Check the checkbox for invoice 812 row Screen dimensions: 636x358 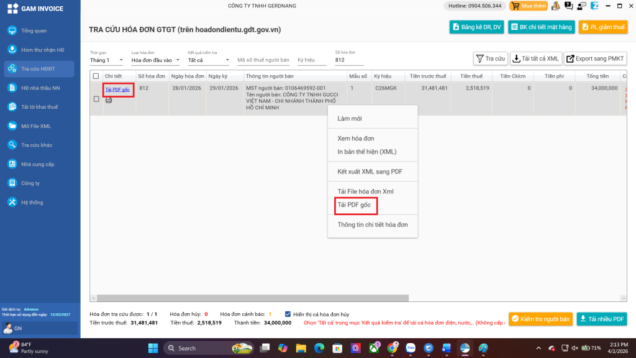(x=96, y=99)
